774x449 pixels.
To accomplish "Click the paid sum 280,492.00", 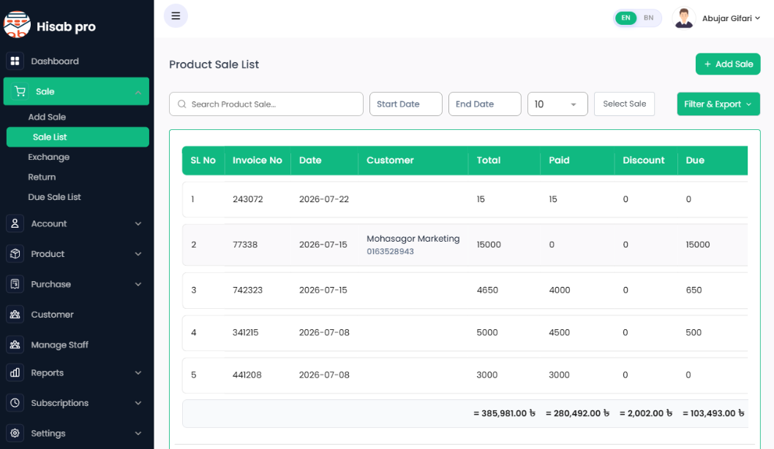I will pos(577,413).
